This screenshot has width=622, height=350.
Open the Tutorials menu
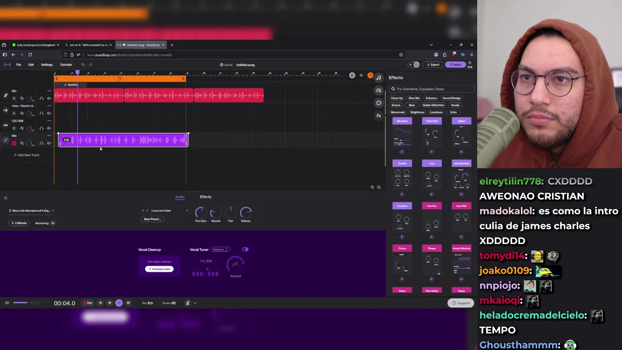tap(66, 65)
